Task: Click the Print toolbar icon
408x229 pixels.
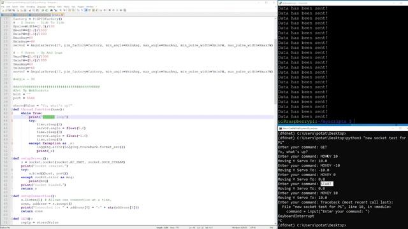Action: [x=25, y=10]
